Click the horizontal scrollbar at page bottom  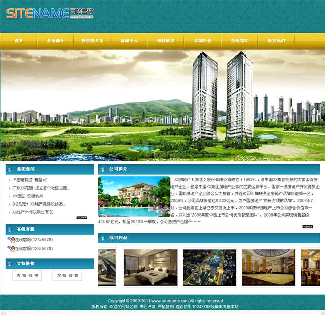click(162, 313)
